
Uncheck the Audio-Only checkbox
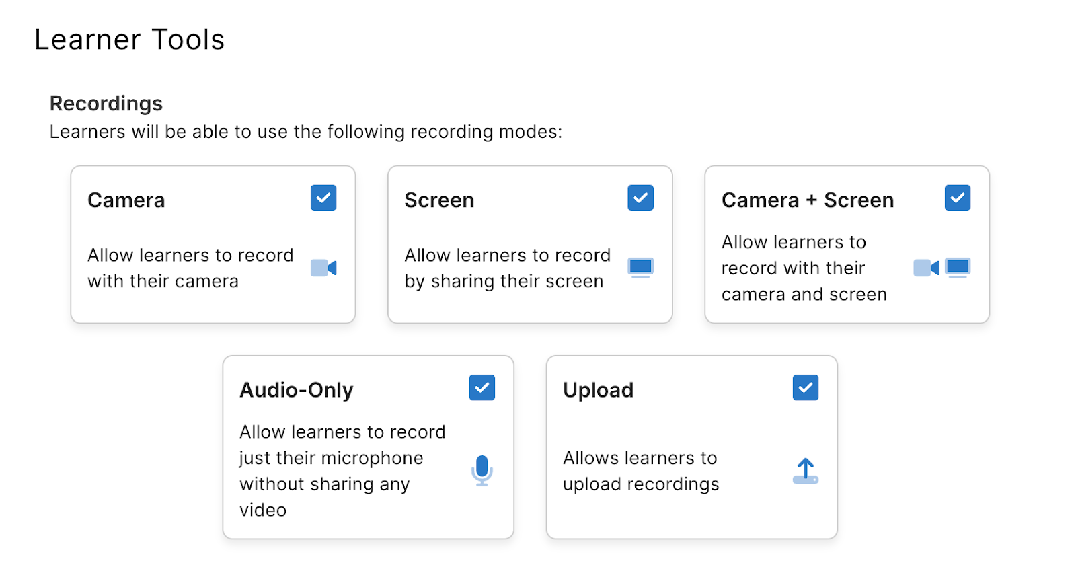click(x=482, y=387)
